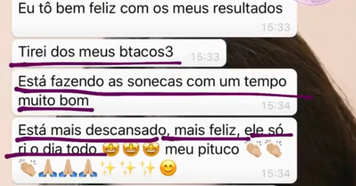The height and width of the screenshot is (186, 356).
Task: Tap the 15:34 timestamp next to 'muito bom'
Action: 276,106
